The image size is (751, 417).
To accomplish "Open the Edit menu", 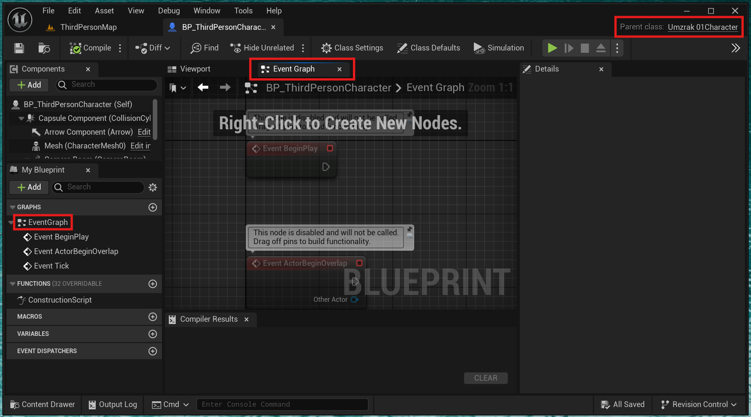I will (x=74, y=11).
